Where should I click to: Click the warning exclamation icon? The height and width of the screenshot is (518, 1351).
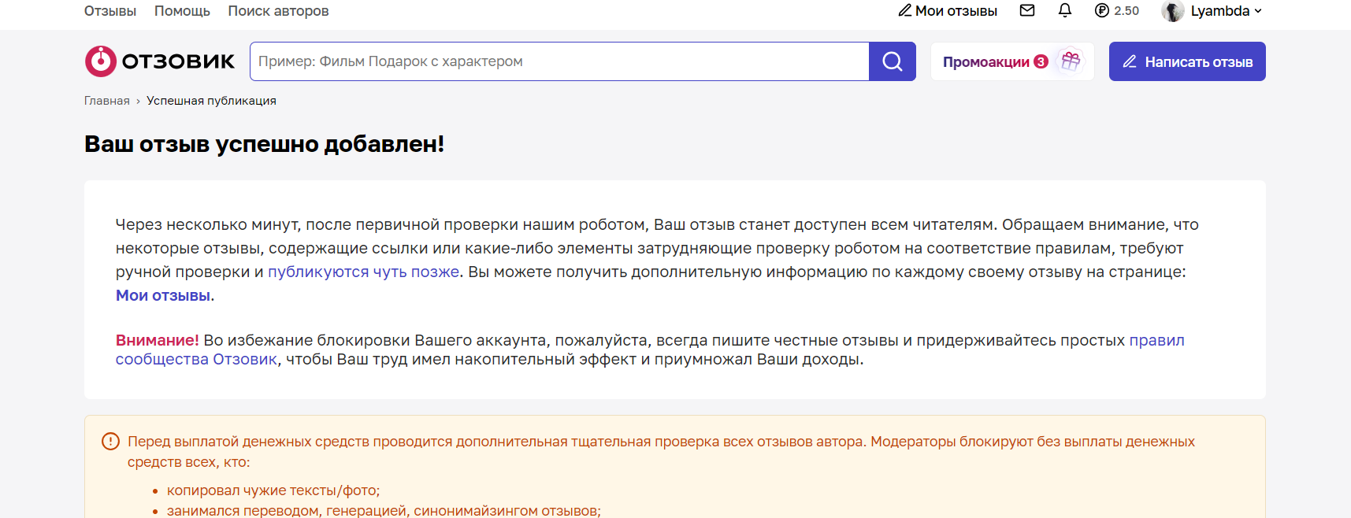tap(111, 442)
